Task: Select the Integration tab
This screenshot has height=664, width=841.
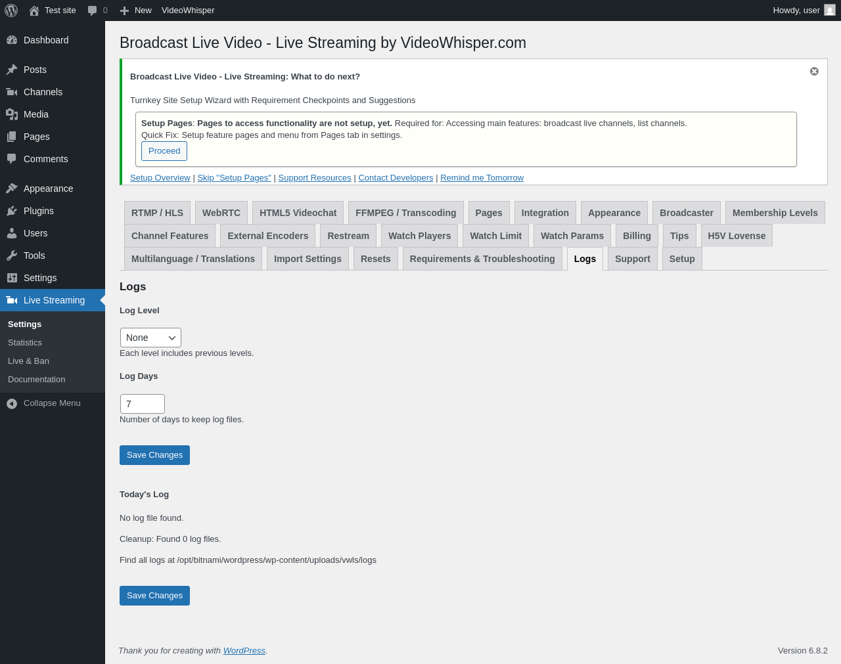Action: 545,213
